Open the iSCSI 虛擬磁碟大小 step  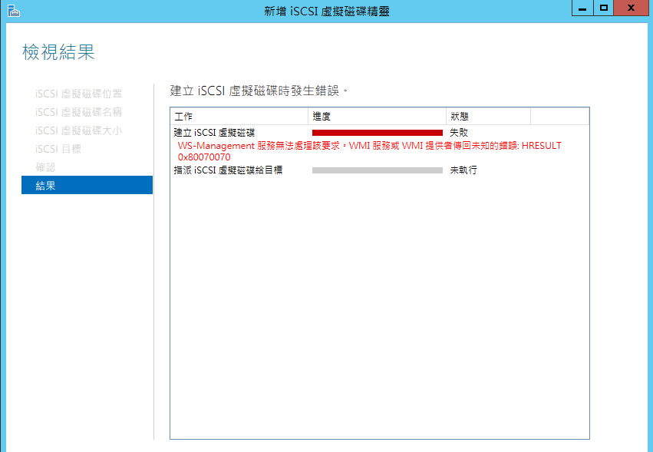(x=78, y=131)
